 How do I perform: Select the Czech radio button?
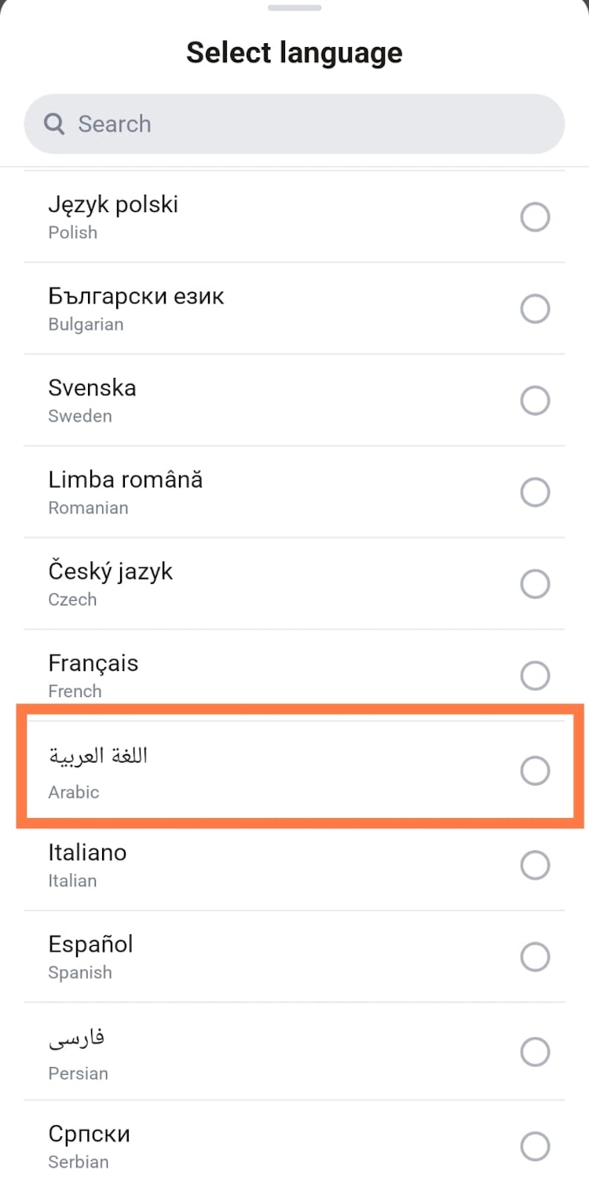click(x=535, y=584)
